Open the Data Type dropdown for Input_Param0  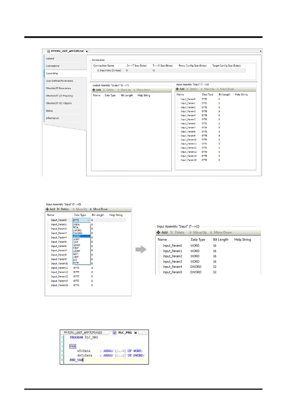pyautogui.click(x=88, y=220)
